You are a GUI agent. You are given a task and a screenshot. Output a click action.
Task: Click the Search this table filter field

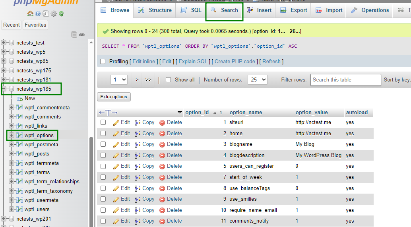tap(345, 80)
